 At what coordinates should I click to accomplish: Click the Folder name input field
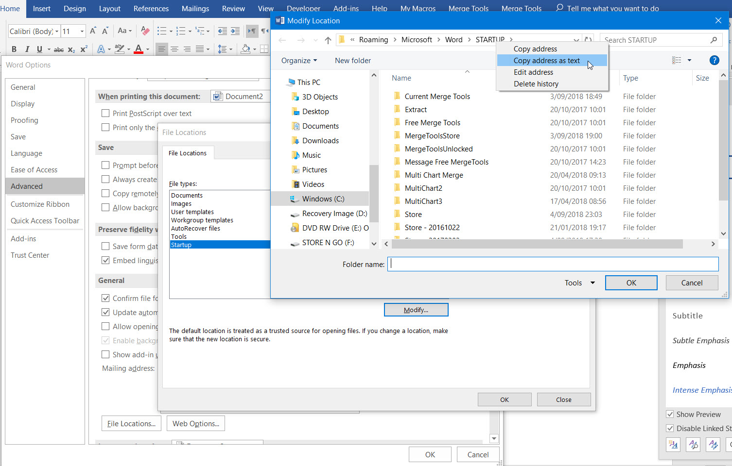[553, 264]
